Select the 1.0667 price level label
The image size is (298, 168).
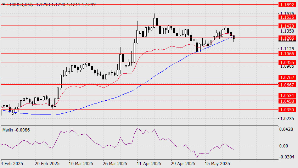(287, 85)
